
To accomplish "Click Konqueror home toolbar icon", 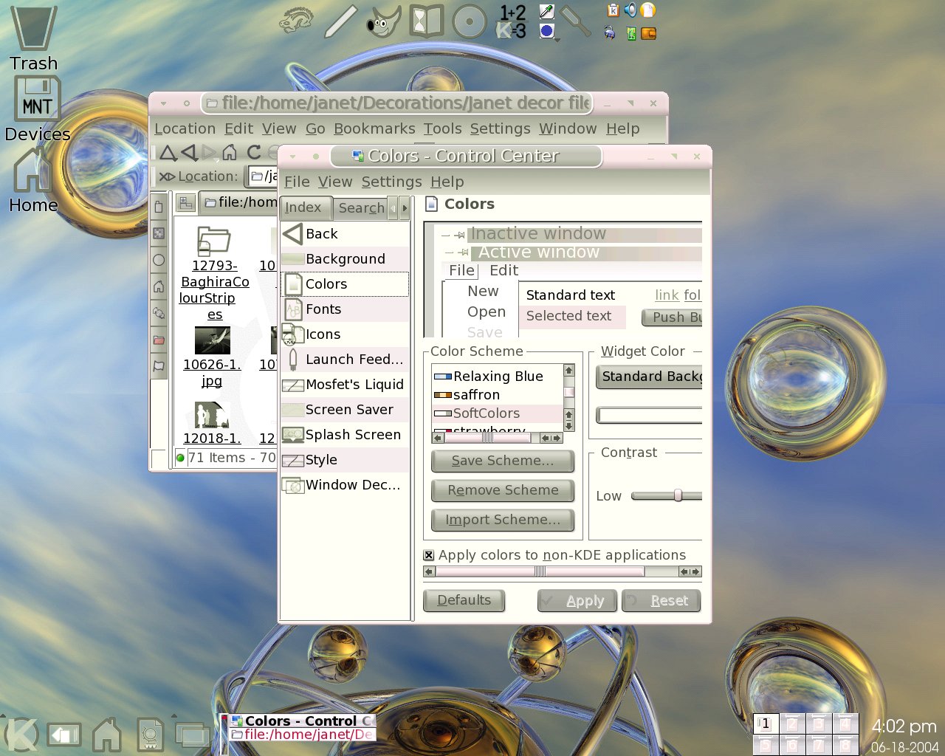I will coord(230,153).
